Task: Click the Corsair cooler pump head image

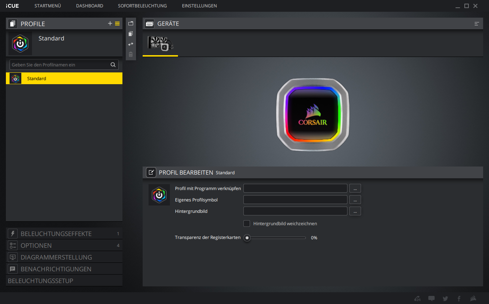Action: 312,115
